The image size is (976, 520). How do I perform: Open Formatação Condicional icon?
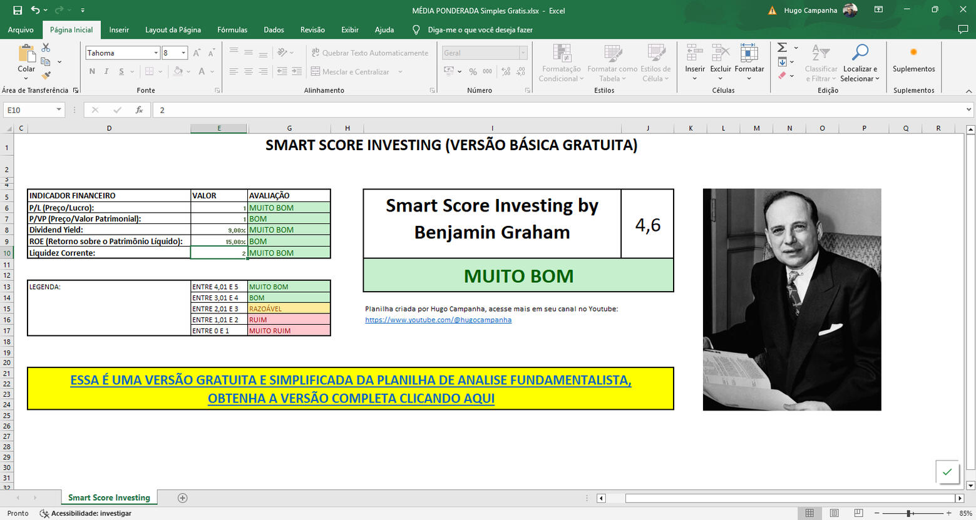562,54
